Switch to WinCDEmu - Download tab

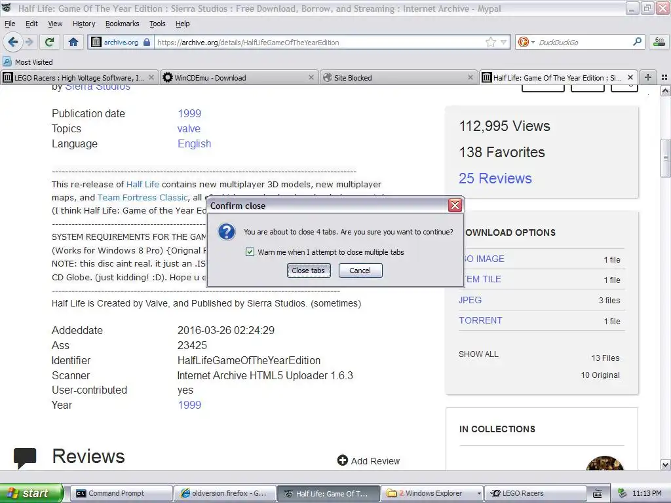[x=239, y=77]
